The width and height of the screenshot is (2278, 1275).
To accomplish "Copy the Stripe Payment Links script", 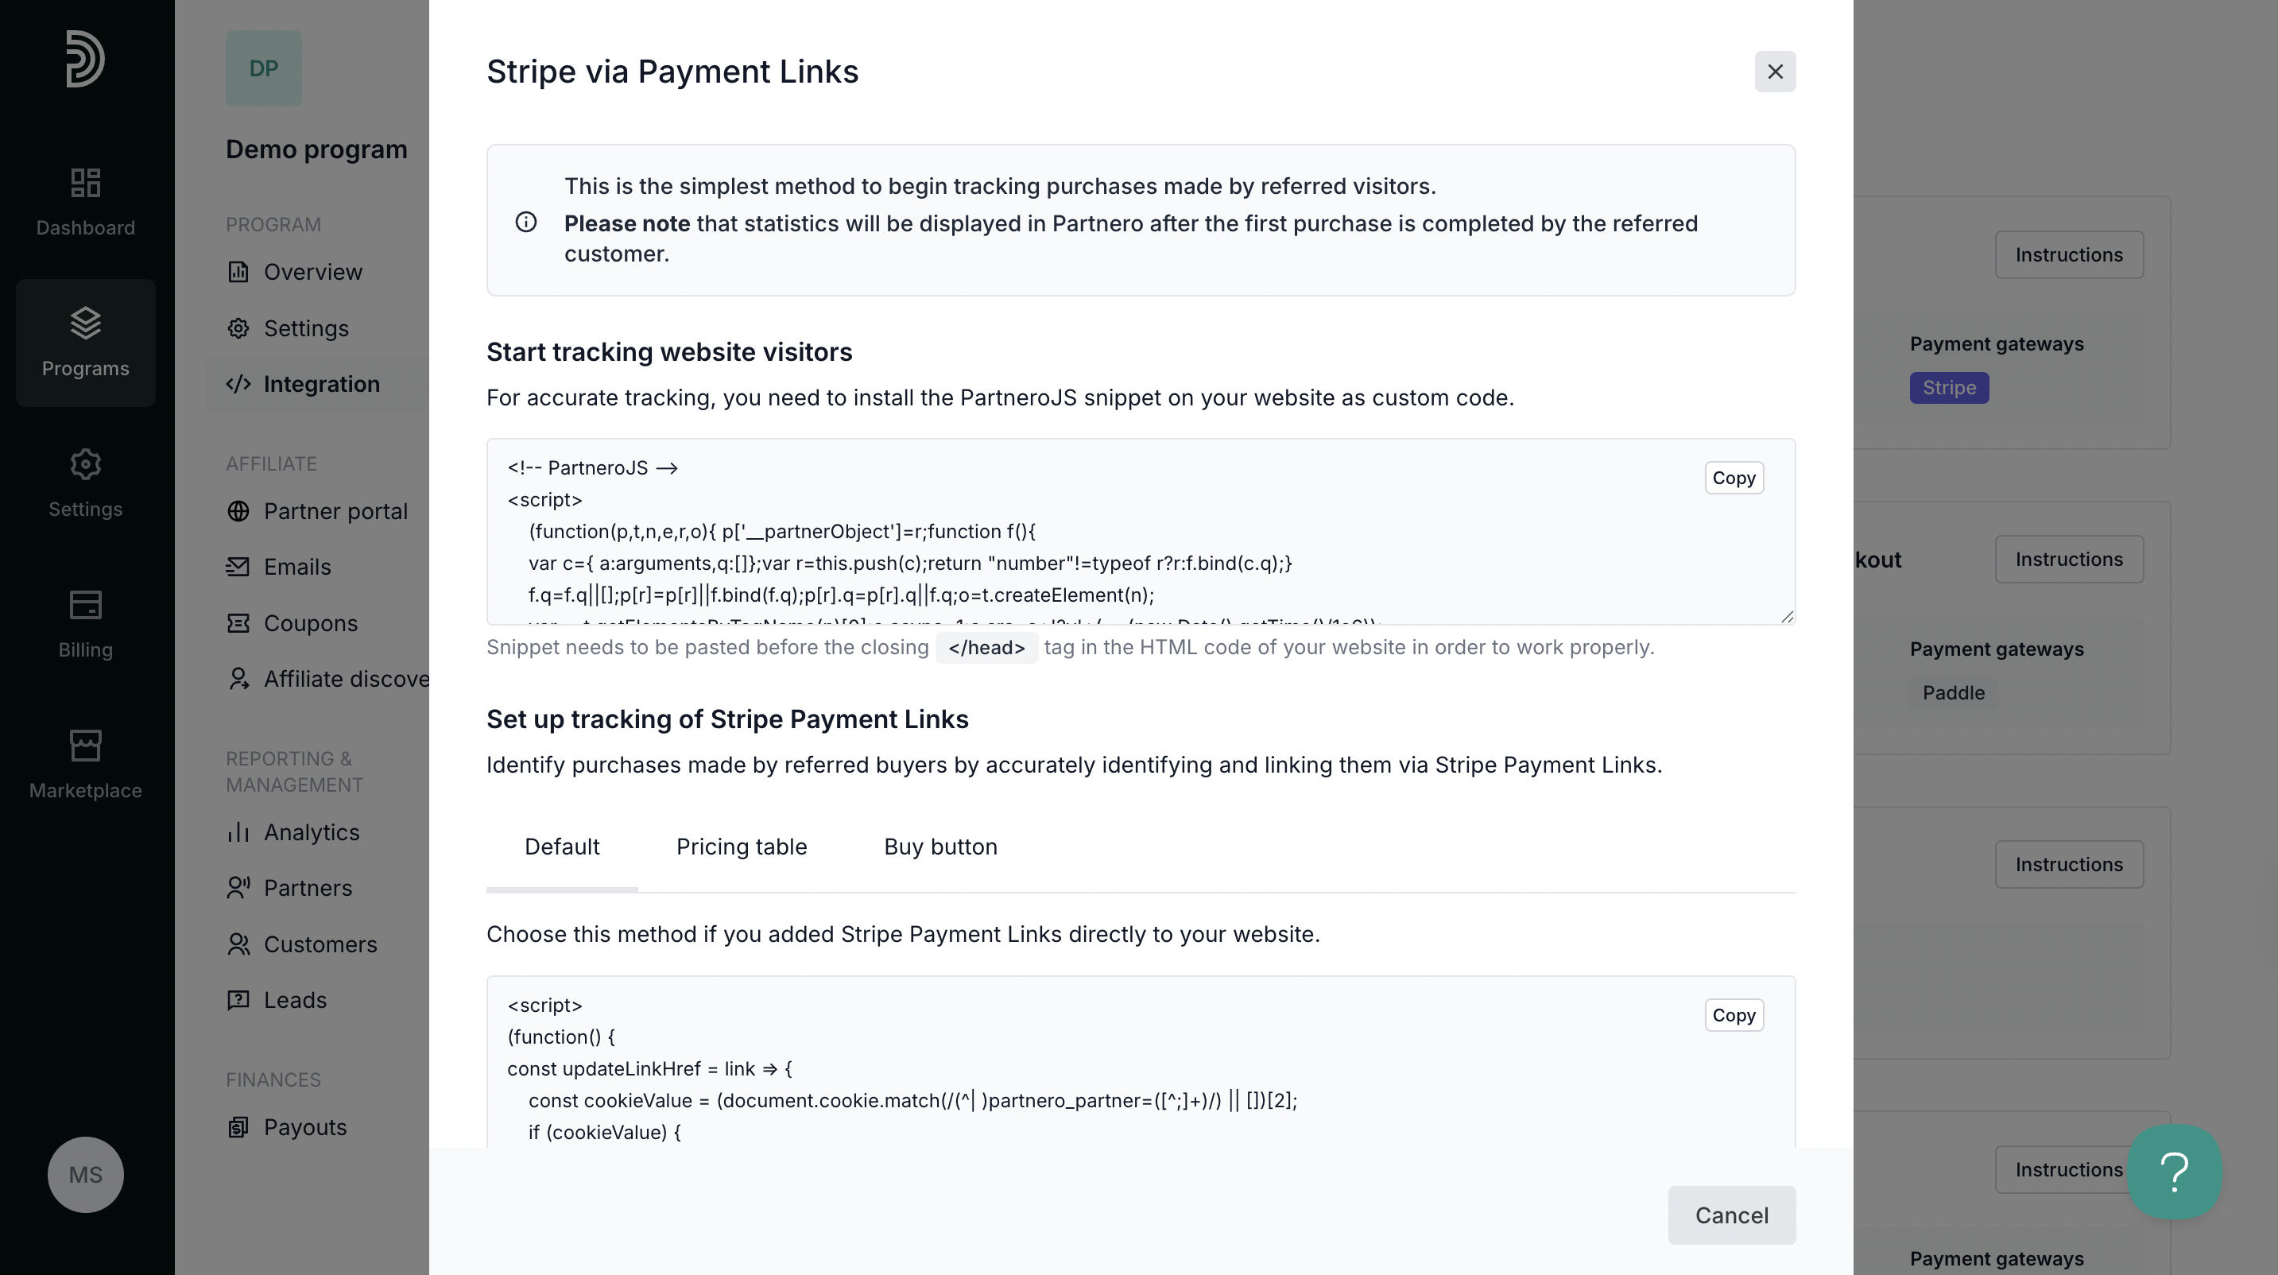I will point(1734,1015).
